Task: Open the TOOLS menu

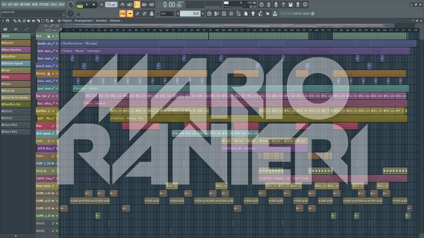Action: tap(54, 4)
